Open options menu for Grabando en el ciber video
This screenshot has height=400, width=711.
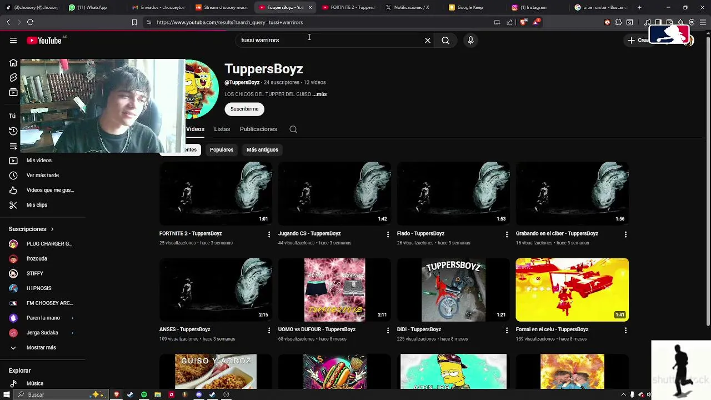(625, 234)
